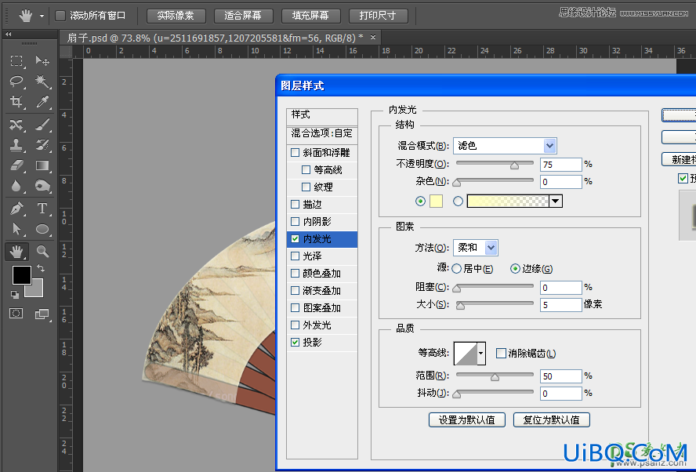Uncheck 投影 style checkbox
696x472 pixels.
295,342
